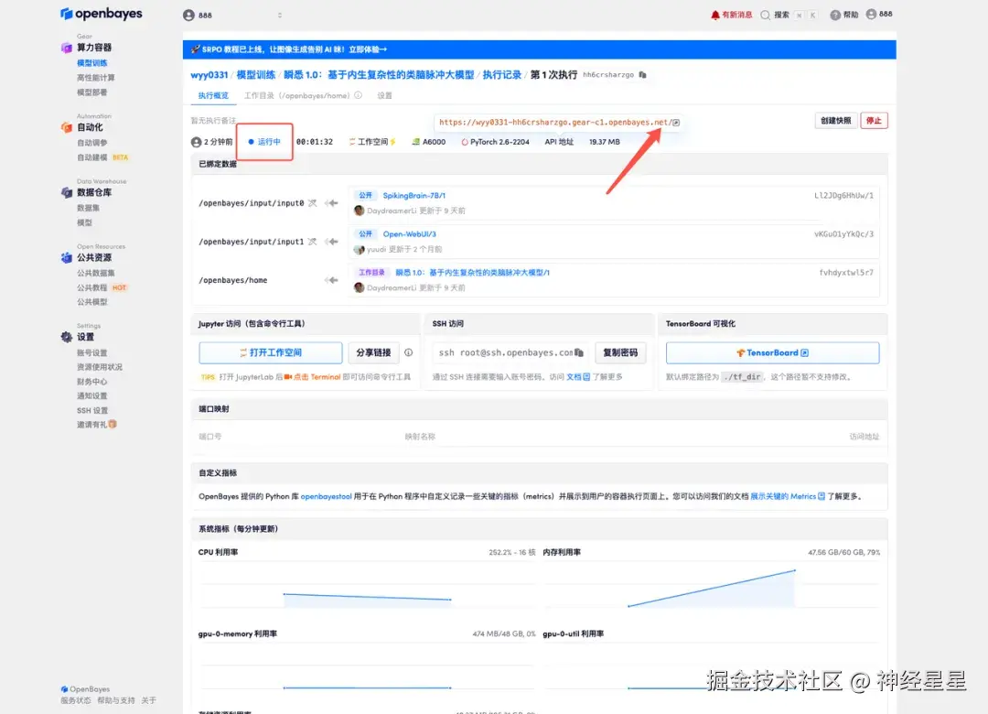Screen dimensions: 988x714
Task: Open 账号设置 in the sidebar
Action: [x=92, y=353]
